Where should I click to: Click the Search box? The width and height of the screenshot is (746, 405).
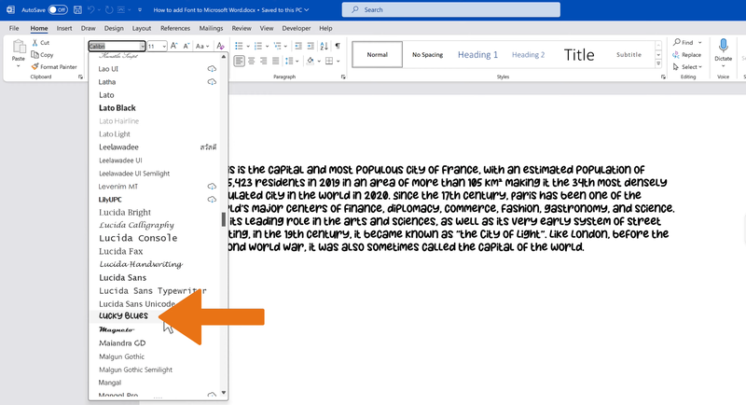tap(450, 9)
